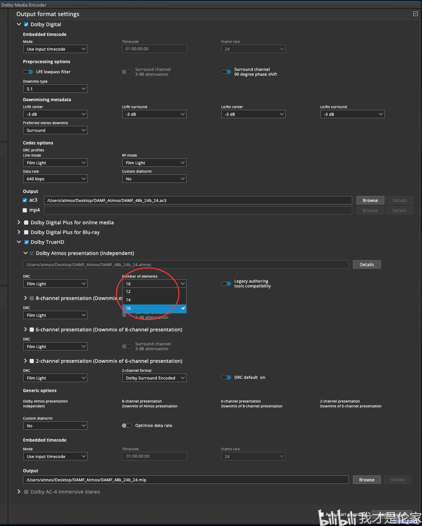Collapse the Output format settings panel icon
The image size is (422, 526).
click(415, 14)
